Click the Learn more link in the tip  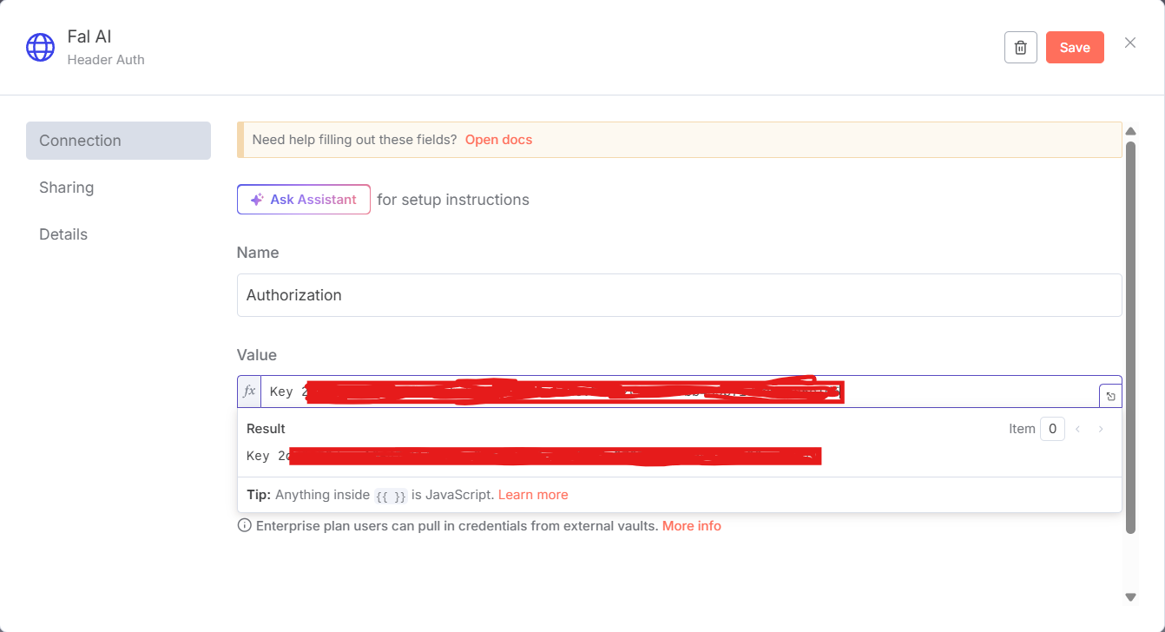pos(533,494)
